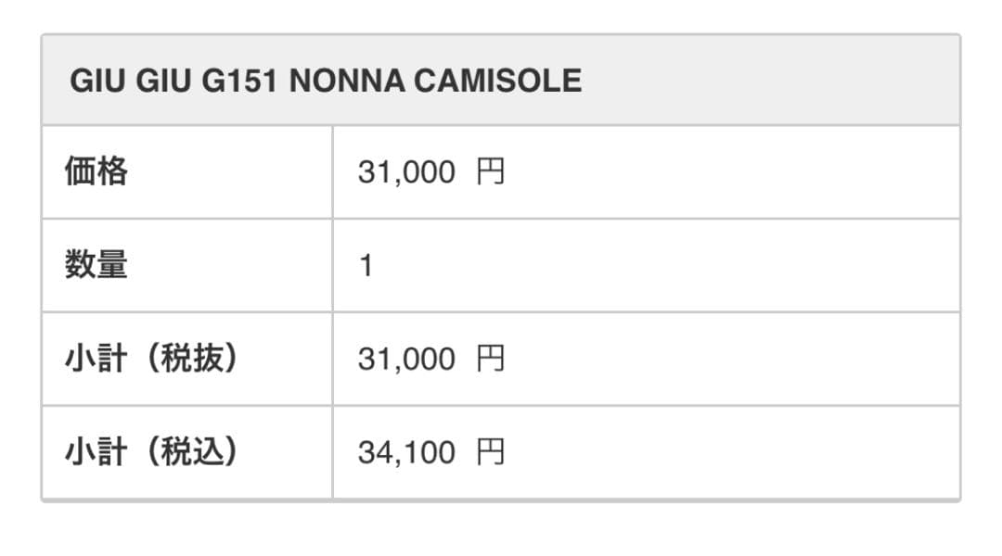
Task: Select the 31,000 amount in the 小計（税抜） row
Action: click(406, 360)
